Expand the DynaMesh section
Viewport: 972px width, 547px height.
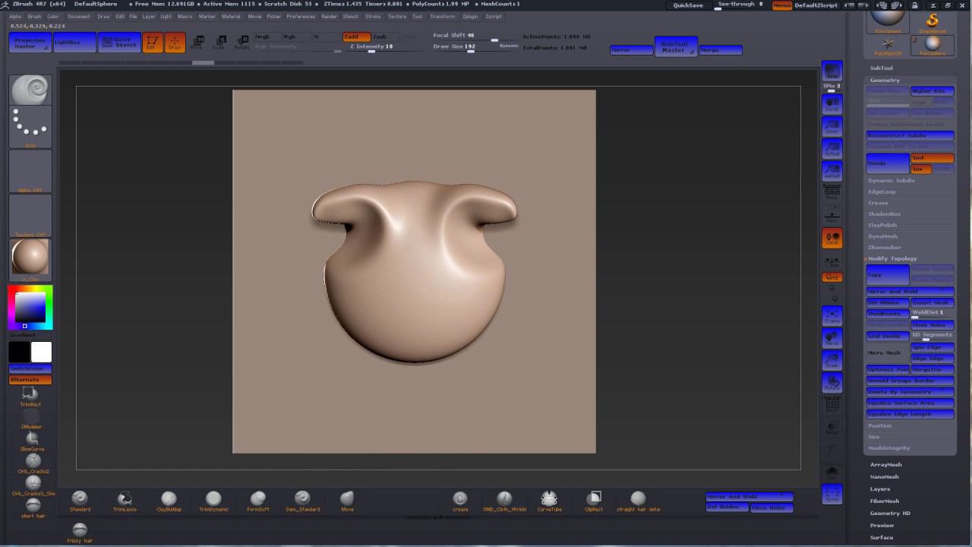pos(882,236)
